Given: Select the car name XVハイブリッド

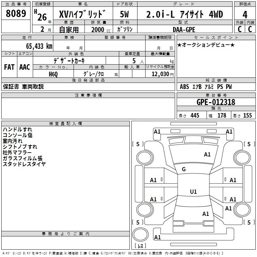Looking at the screenshot, I should (82, 14).
